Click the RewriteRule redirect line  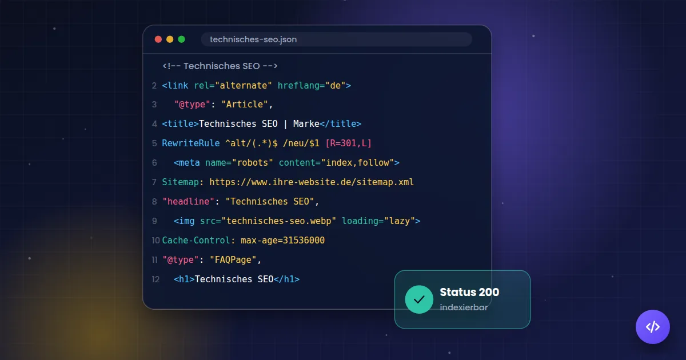tap(267, 143)
